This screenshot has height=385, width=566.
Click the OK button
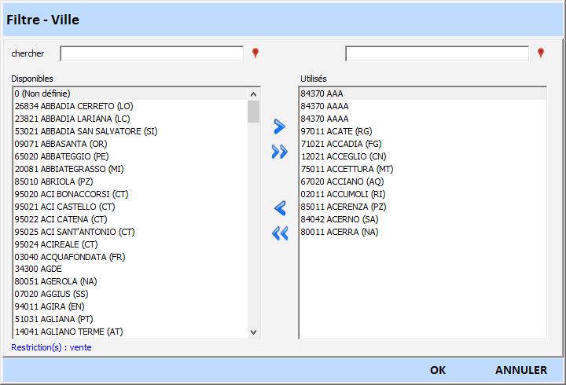[438, 370]
